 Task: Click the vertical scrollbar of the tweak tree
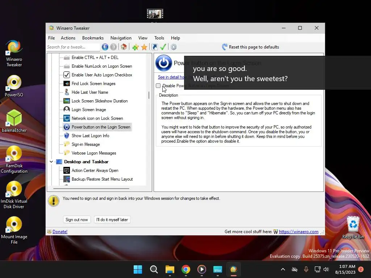149,95
